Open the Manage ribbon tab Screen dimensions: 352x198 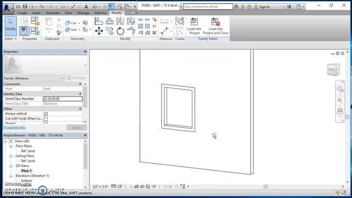[x=83, y=13]
